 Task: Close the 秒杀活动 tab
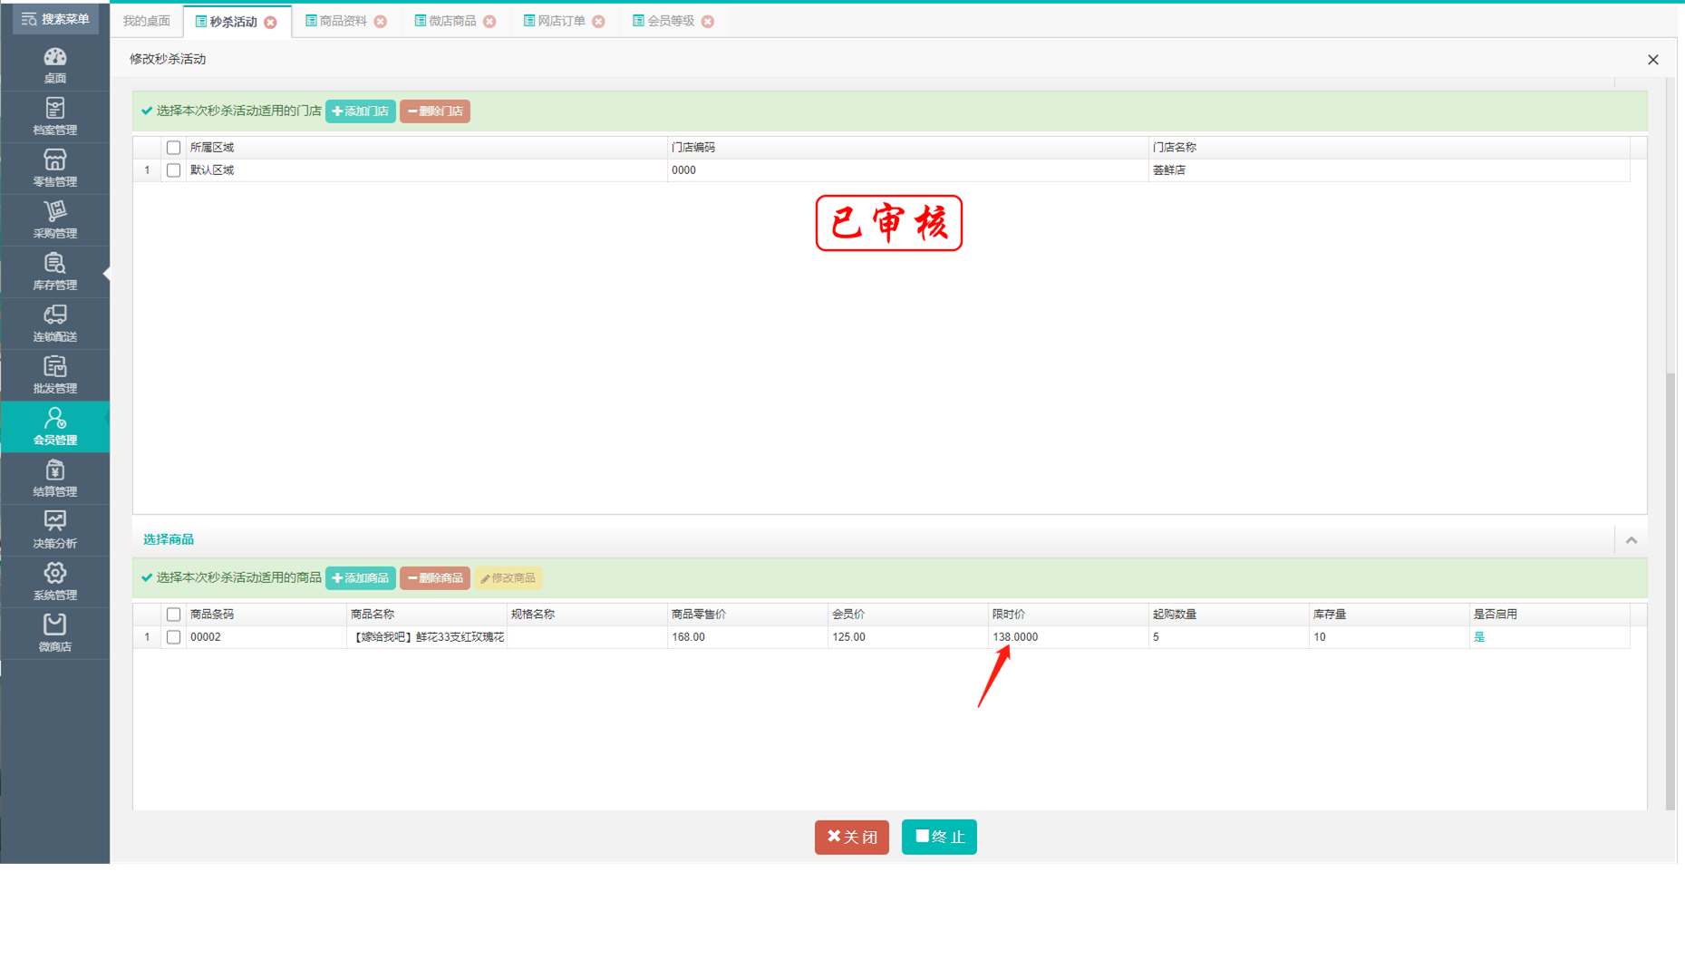tap(270, 22)
